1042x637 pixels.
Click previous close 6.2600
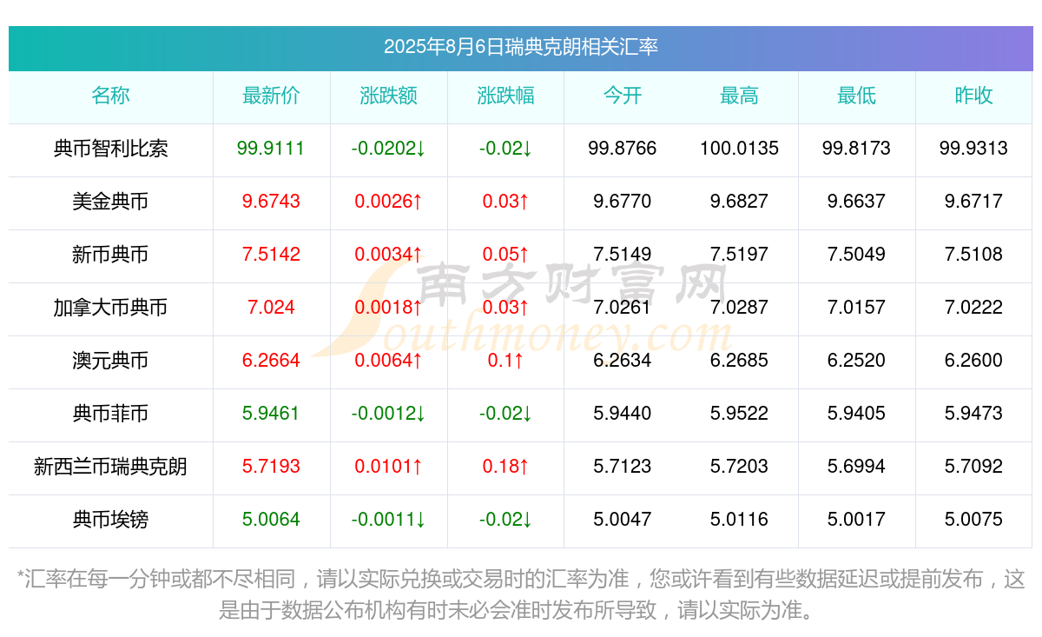click(973, 361)
